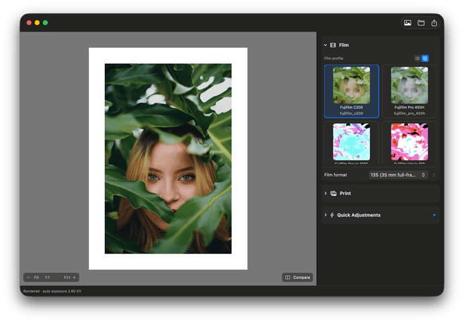The height and width of the screenshot is (322, 464).
Task: Click the Fit readout beside the plus
Action: click(67, 278)
